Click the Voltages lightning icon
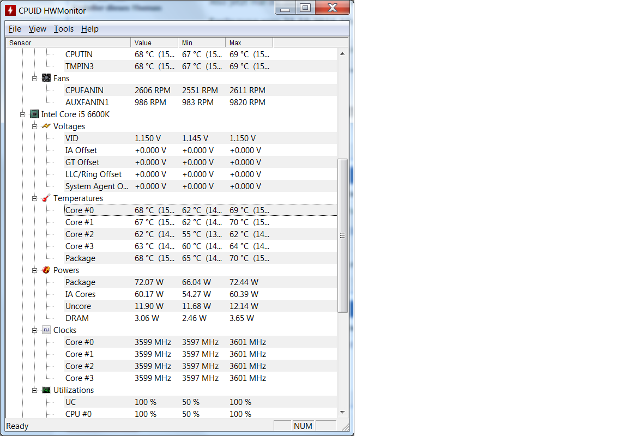628x436 pixels. click(x=46, y=126)
